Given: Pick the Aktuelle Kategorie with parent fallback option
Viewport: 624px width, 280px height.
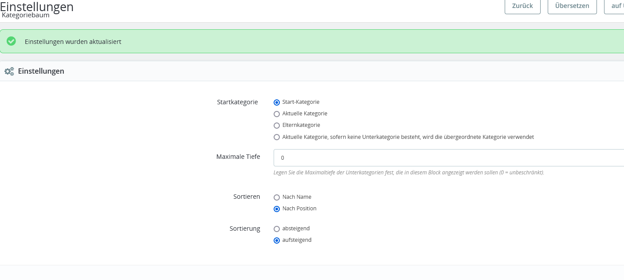Looking at the screenshot, I should point(277,137).
